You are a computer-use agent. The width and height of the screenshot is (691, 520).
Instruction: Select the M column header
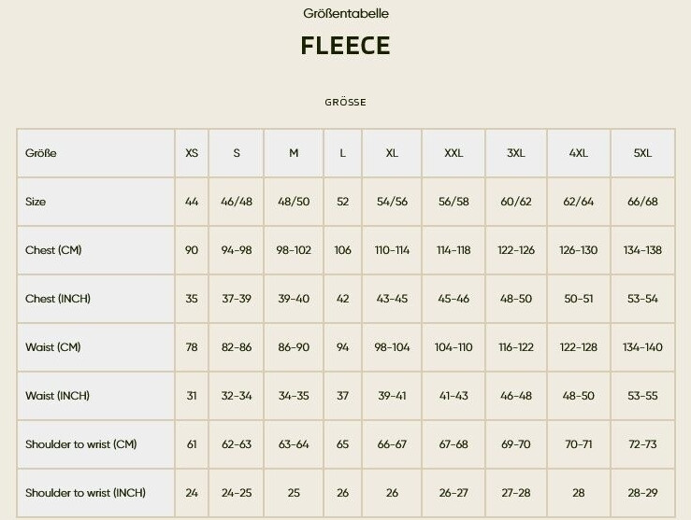point(294,153)
